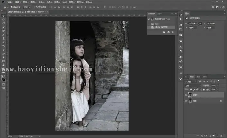Click the background color swatch
This screenshot has width=227, height=138.
tap(4, 80)
